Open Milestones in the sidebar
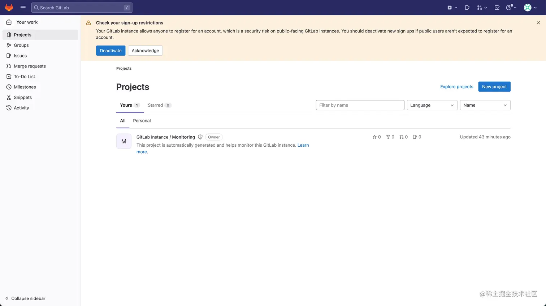Image resolution: width=546 pixels, height=306 pixels. [x=40, y=87]
